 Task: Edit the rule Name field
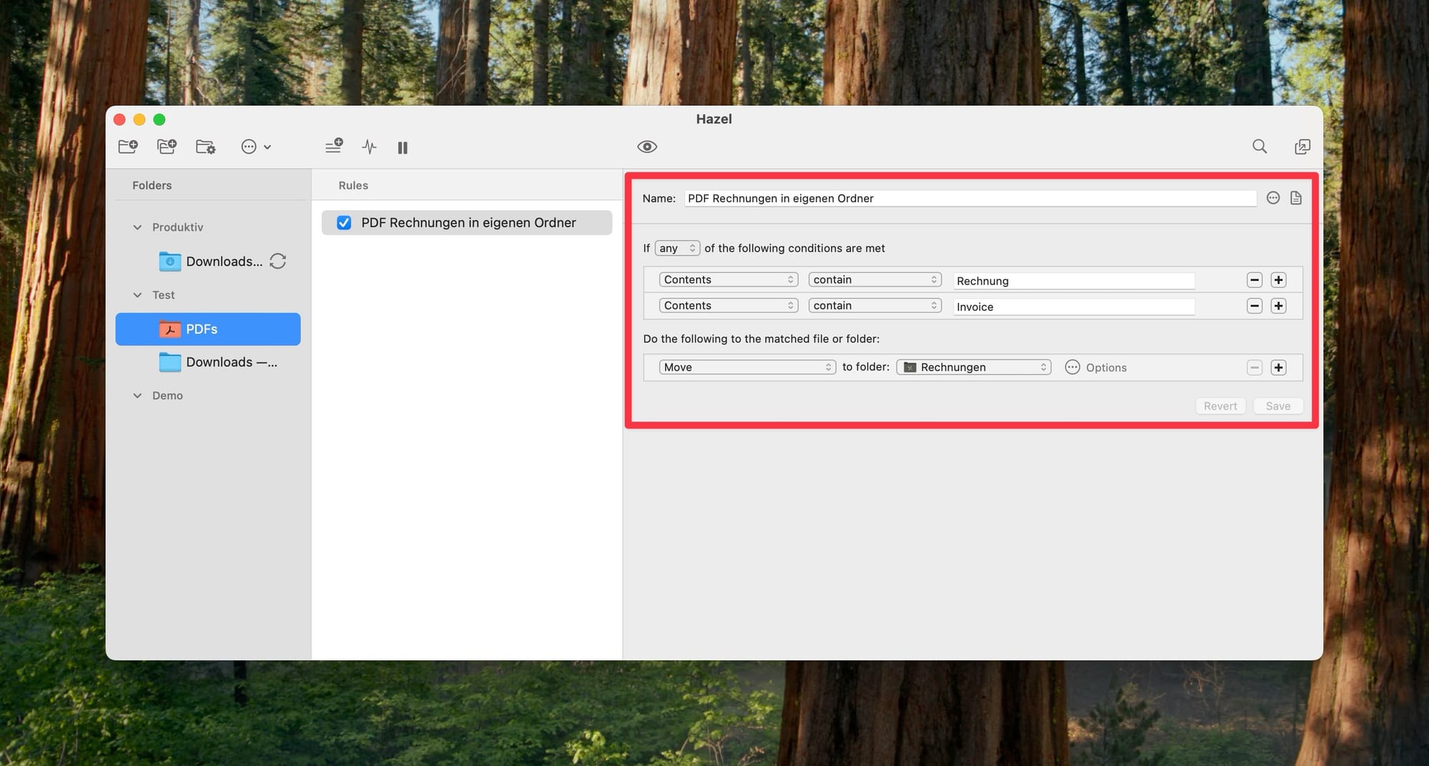tap(970, 199)
